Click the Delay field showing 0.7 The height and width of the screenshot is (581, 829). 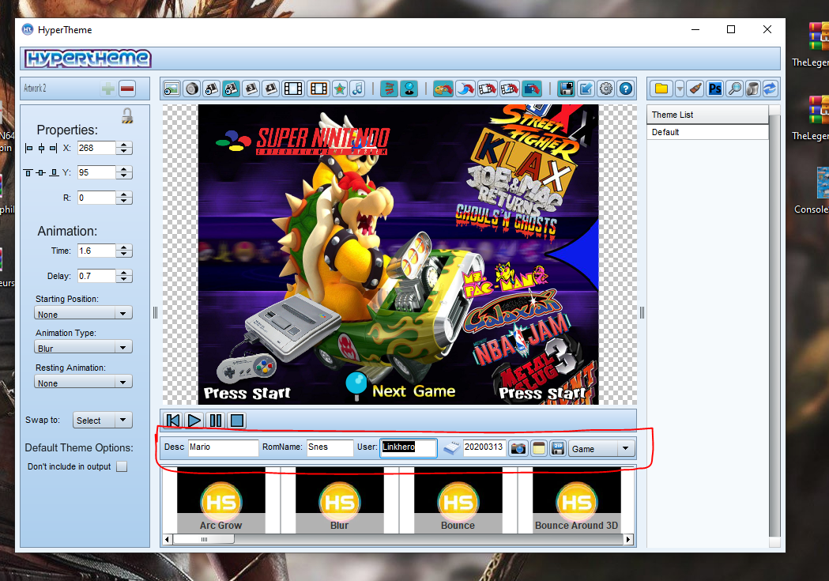(96, 276)
